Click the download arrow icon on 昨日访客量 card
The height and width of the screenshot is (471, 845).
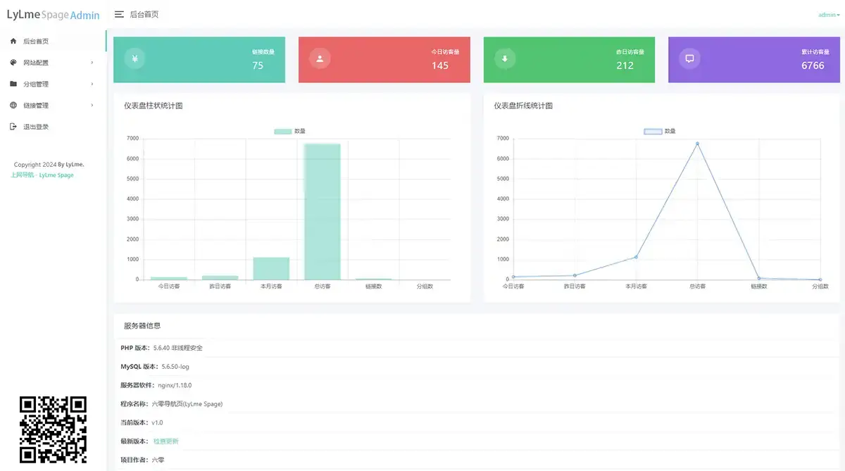pos(504,59)
